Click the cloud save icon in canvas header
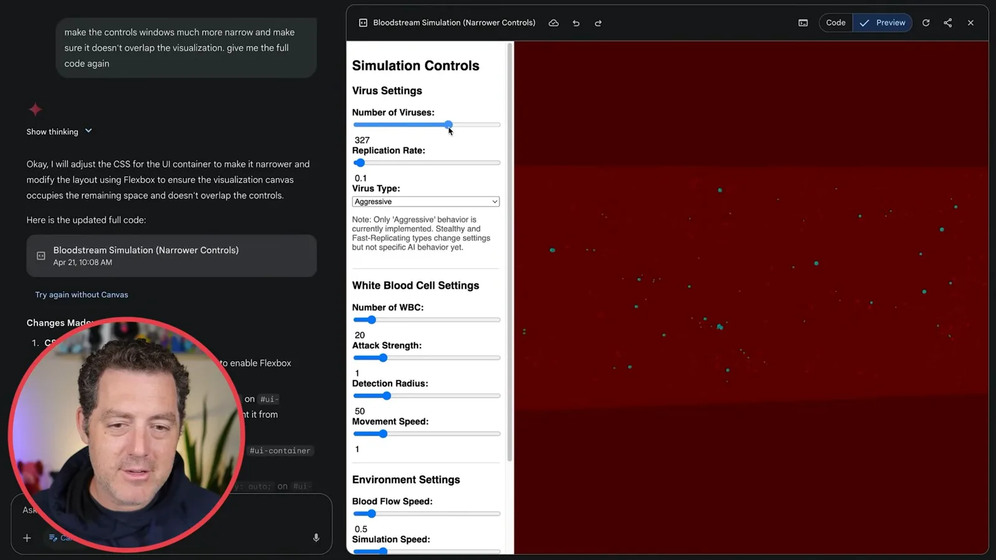Screen dimensions: 996x560 point(553,23)
